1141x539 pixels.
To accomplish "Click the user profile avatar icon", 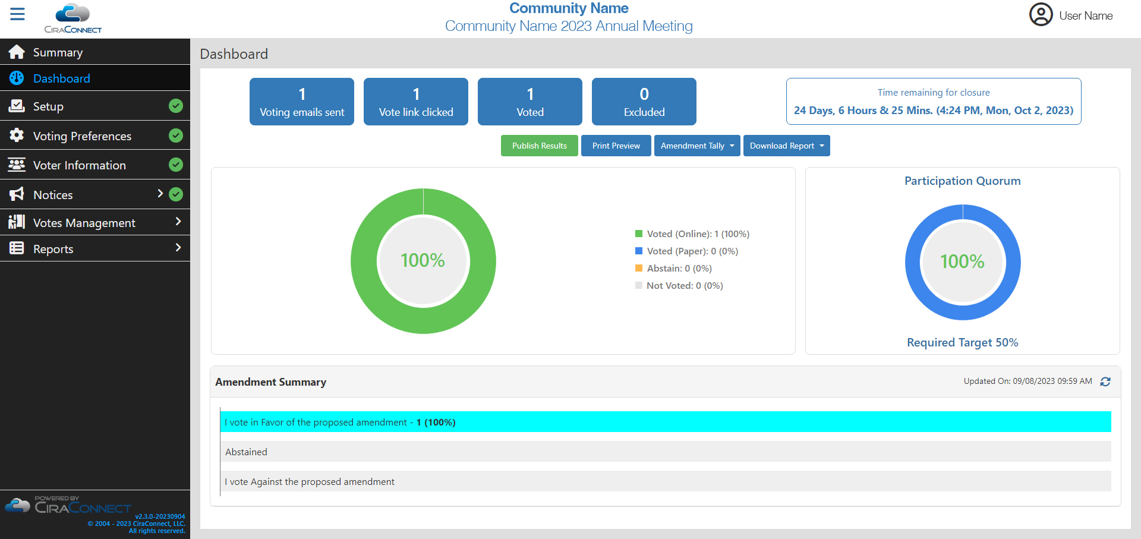I will click(x=1041, y=15).
